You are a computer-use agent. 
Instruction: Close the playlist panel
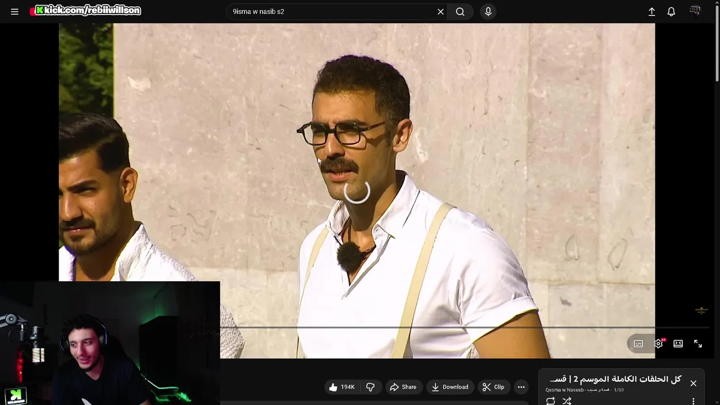click(693, 383)
